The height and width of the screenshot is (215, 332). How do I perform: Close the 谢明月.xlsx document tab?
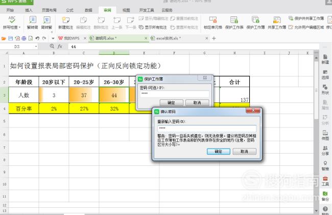point(146,38)
